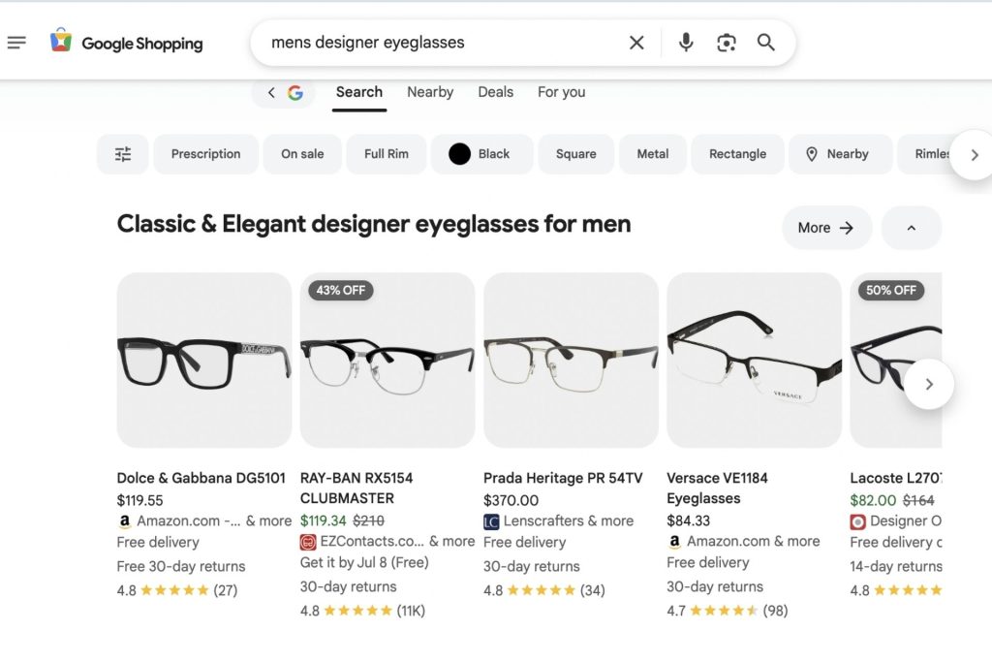The width and height of the screenshot is (992, 662).
Task: Click the Amazon store icon under Dolce & Gabbana
Action: [x=125, y=520]
